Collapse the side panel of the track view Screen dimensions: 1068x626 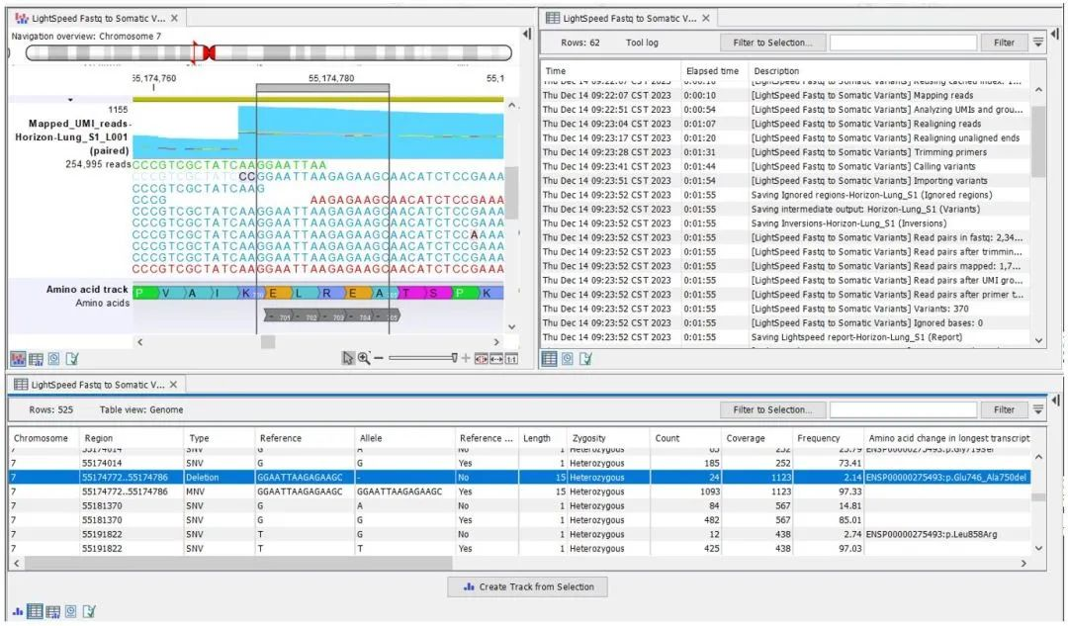click(x=526, y=34)
